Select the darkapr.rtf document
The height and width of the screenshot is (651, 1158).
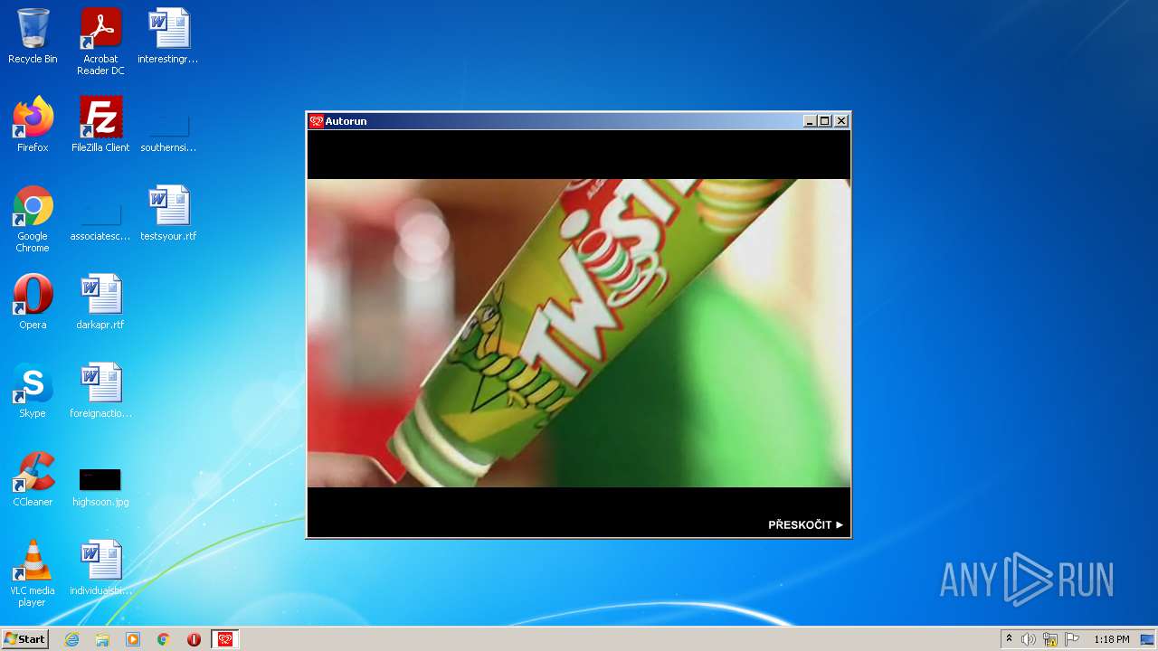[x=100, y=302]
